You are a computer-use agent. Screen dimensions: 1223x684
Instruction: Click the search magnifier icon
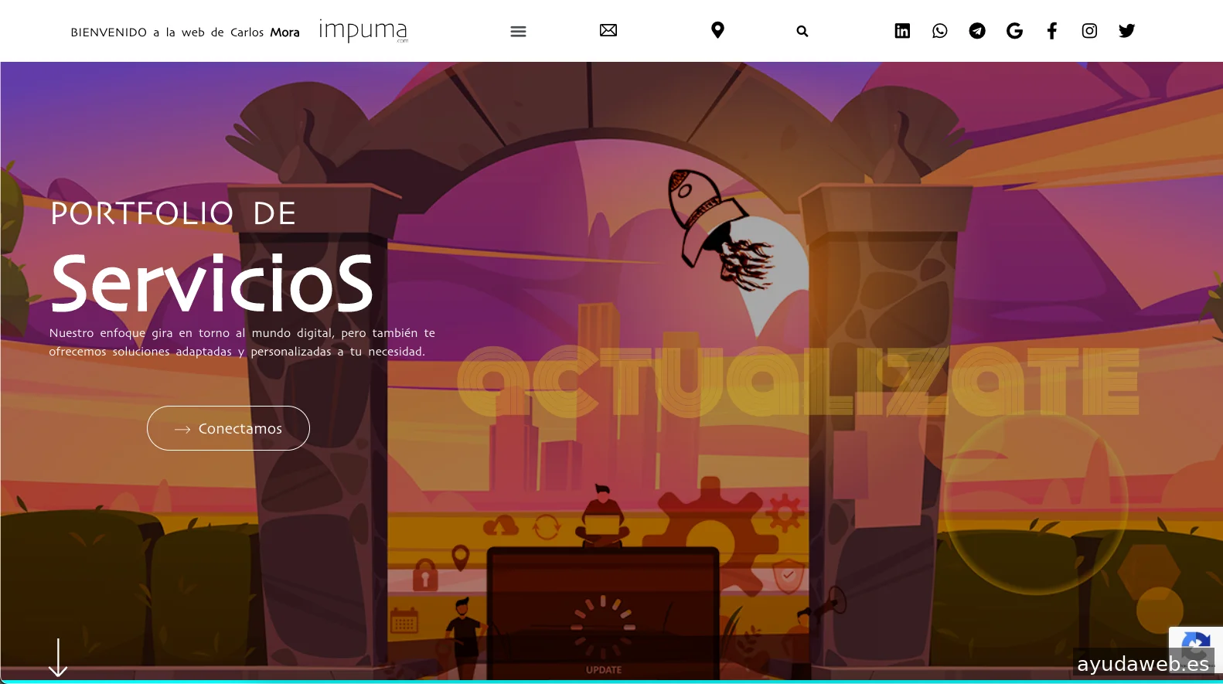point(802,32)
